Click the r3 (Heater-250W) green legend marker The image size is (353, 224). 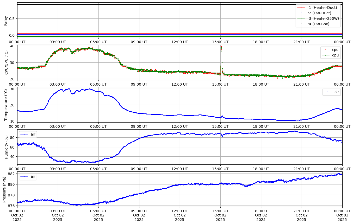point(301,18)
